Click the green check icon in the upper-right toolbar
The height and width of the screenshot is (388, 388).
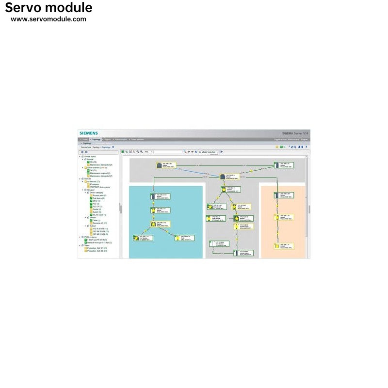tap(281, 147)
